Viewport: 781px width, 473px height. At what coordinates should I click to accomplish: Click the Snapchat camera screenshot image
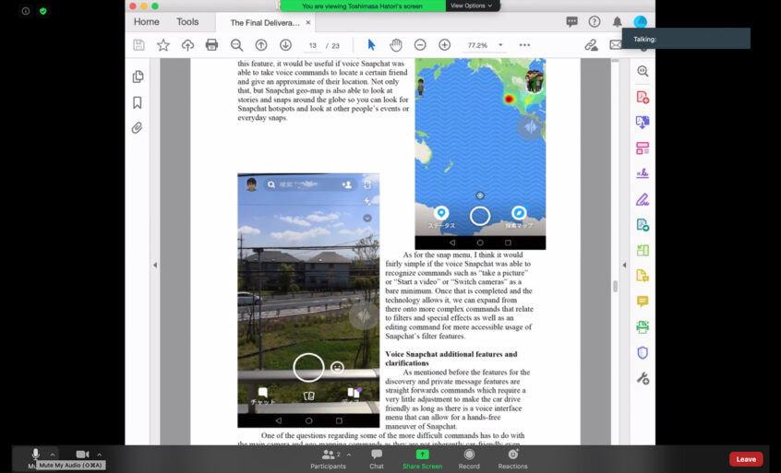pyautogui.click(x=308, y=301)
